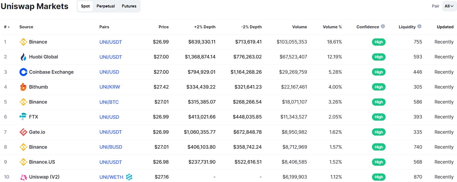Click the High confidence badge for Binance
Screen dimensions: 457x182
click(x=379, y=42)
